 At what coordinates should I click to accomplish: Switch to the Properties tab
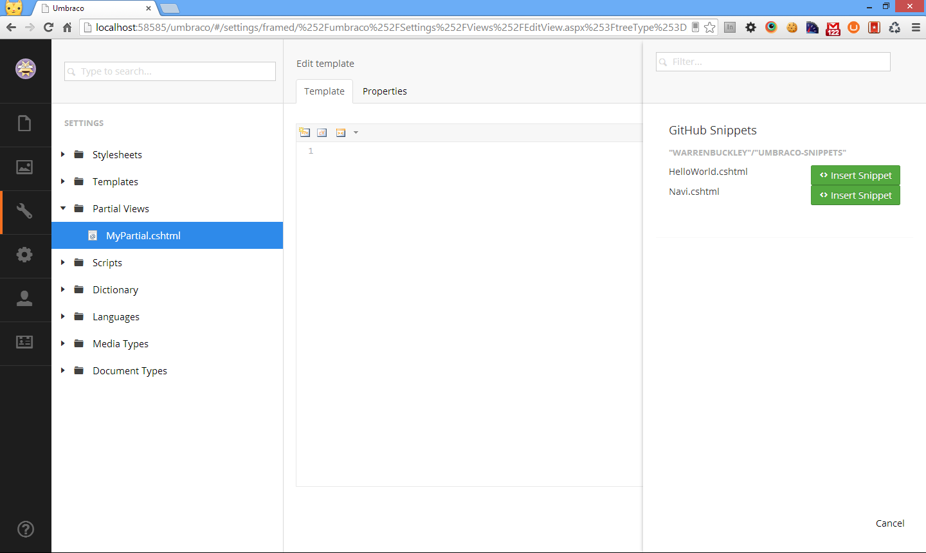(385, 91)
